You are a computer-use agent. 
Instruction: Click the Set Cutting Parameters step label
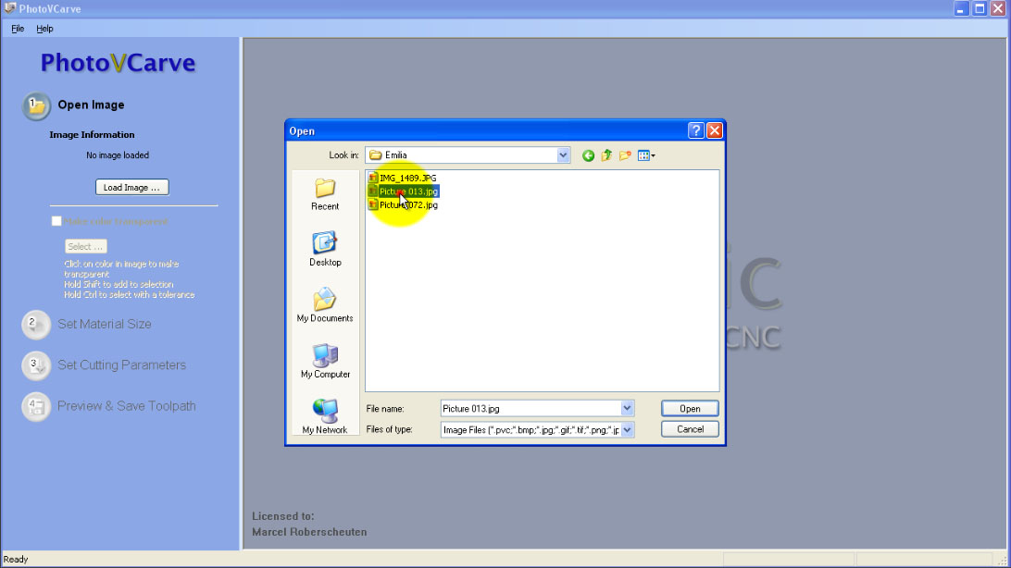[122, 365]
